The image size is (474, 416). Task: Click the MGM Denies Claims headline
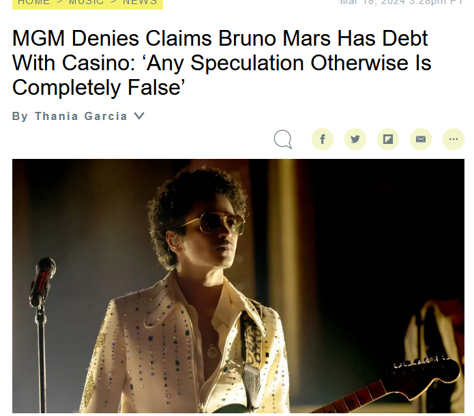click(x=222, y=63)
